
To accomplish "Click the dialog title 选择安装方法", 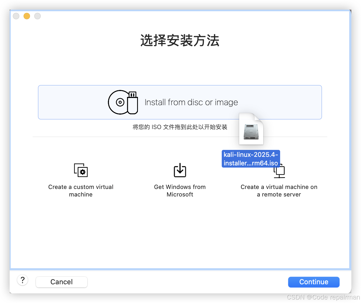I will (x=180, y=41).
